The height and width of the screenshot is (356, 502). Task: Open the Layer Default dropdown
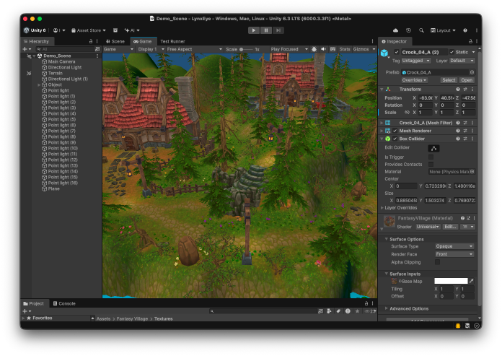tap(462, 61)
